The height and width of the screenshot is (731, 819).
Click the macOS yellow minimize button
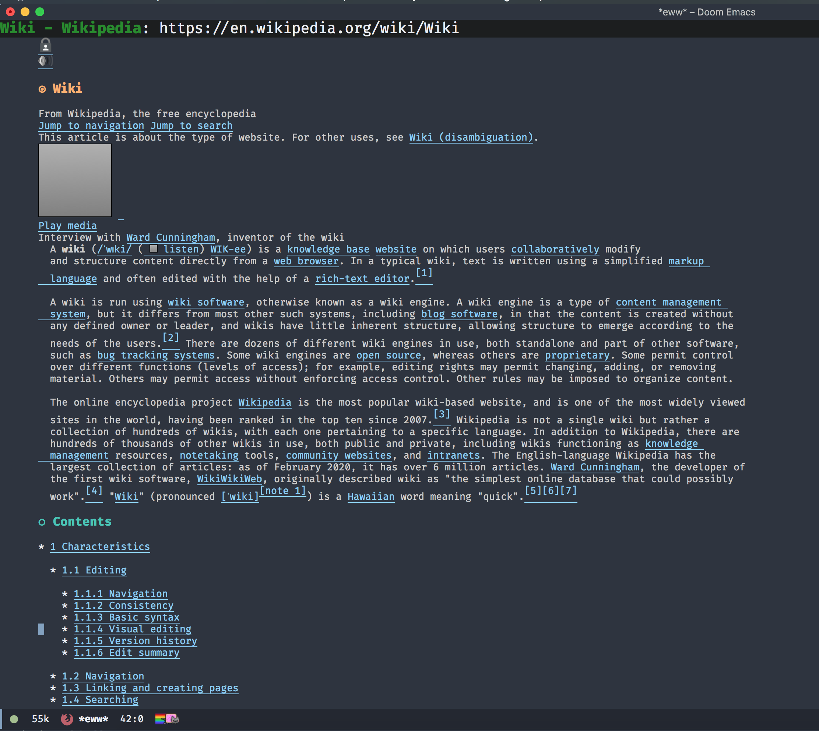click(25, 12)
